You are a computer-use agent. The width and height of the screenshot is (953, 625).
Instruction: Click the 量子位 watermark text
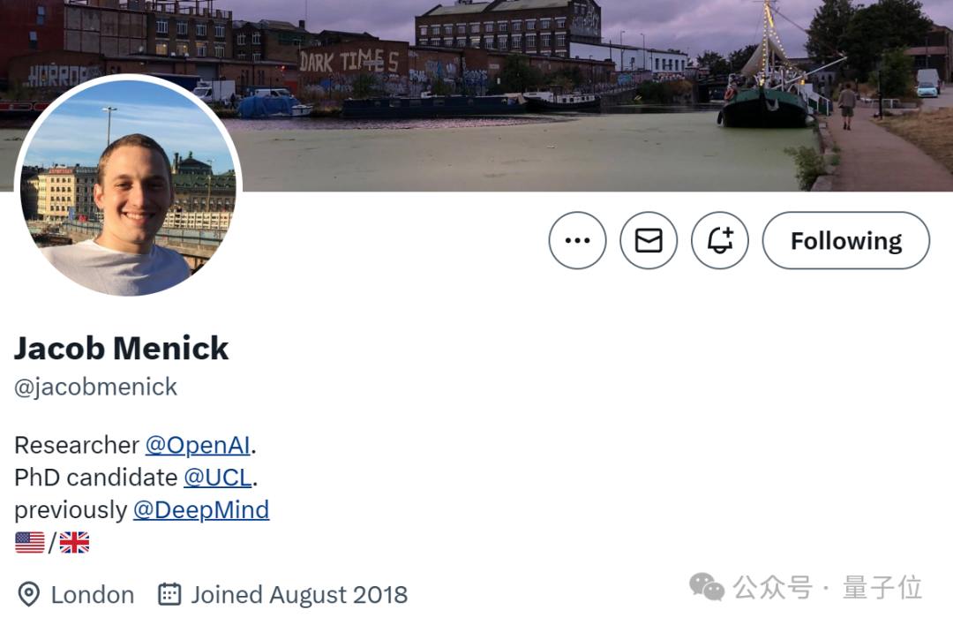click(x=882, y=587)
